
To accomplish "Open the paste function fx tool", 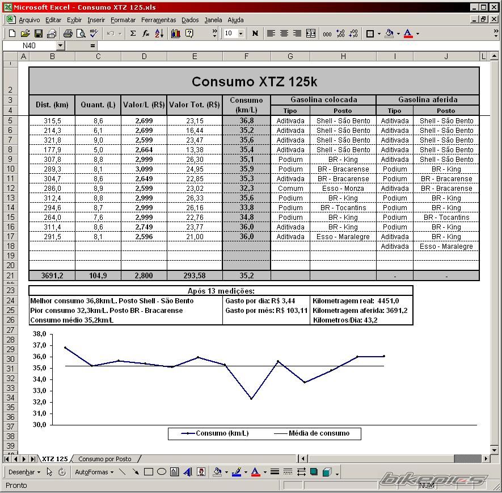I will pos(146,34).
